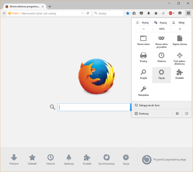This screenshot has height=172, width=193.
Task: Go to home page icon
Action: pos(156,13)
